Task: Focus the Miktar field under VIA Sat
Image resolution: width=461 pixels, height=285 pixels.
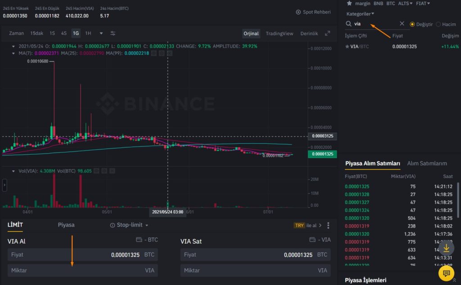Action: [x=256, y=270]
